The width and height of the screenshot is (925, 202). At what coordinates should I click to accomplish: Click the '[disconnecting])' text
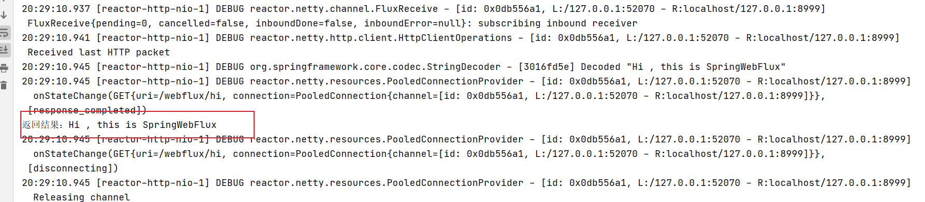tap(73, 168)
